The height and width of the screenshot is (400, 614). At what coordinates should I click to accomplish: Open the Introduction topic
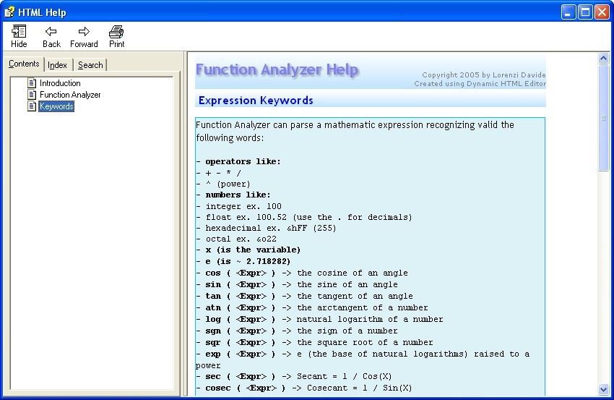60,83
